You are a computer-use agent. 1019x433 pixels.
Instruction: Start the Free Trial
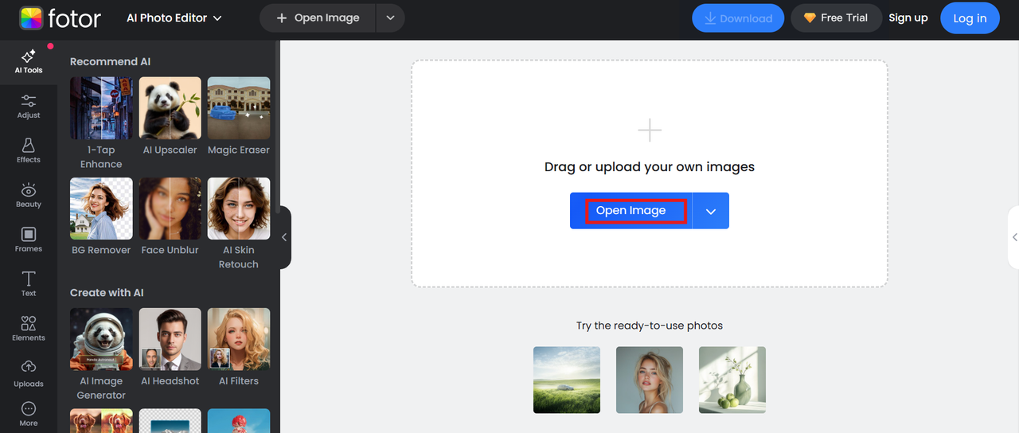tap(835, 18)
